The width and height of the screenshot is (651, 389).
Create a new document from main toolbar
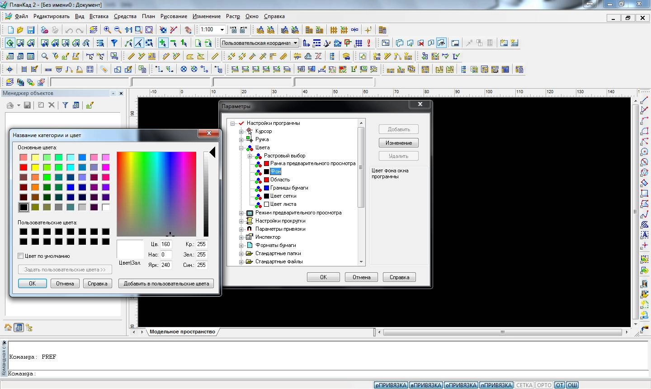pos(11,30)
